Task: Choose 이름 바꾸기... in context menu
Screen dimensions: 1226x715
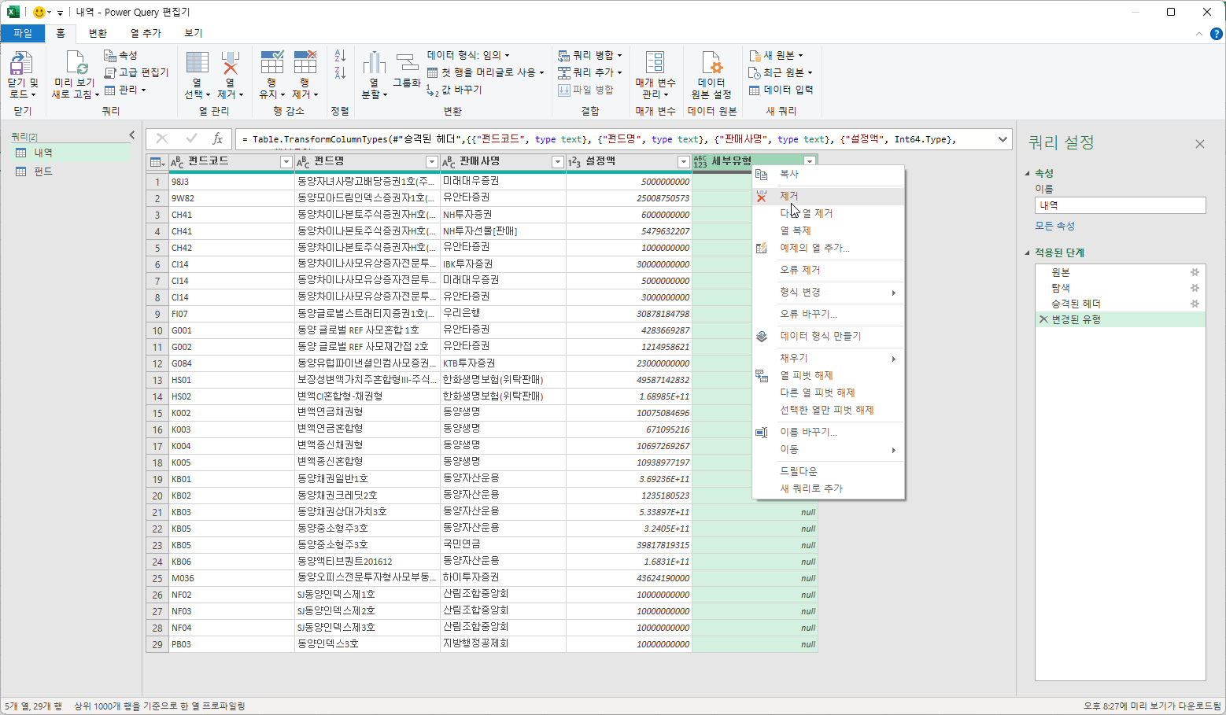Action: [829, 432]
